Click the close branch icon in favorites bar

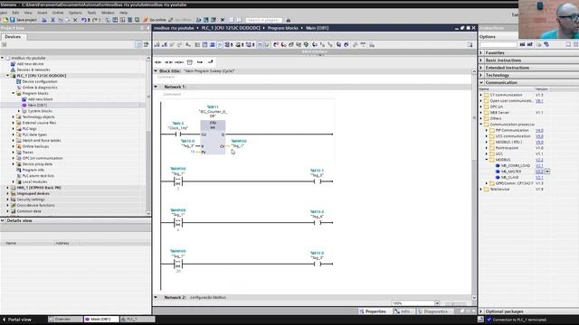[210, 62]
